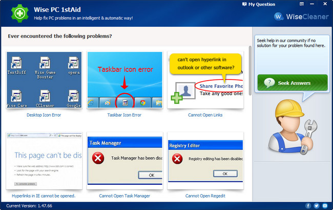Click the problems list vertical scrollbar
The height and width of the screenshot is (210, 333).
pos(250,71)
